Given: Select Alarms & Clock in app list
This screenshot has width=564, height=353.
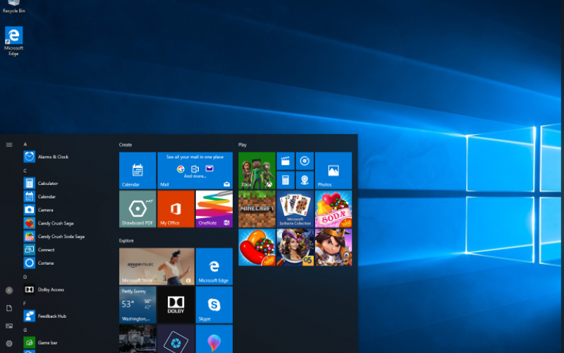Looking at the screenshot, I should (x=52, y=157).
